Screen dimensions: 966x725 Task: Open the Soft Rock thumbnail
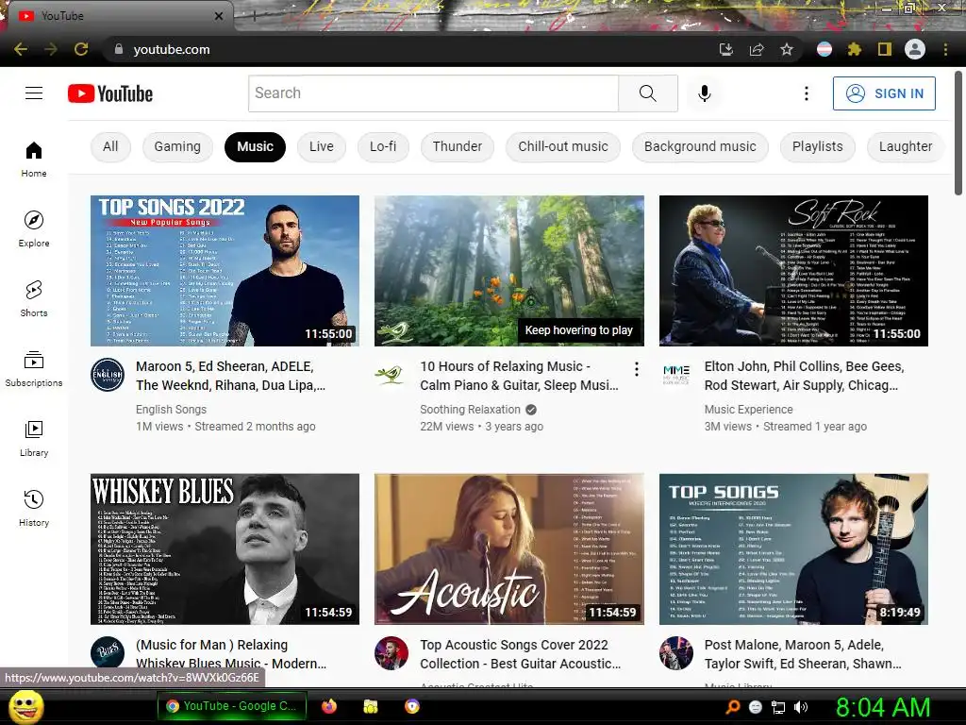[x=793, y=271]
